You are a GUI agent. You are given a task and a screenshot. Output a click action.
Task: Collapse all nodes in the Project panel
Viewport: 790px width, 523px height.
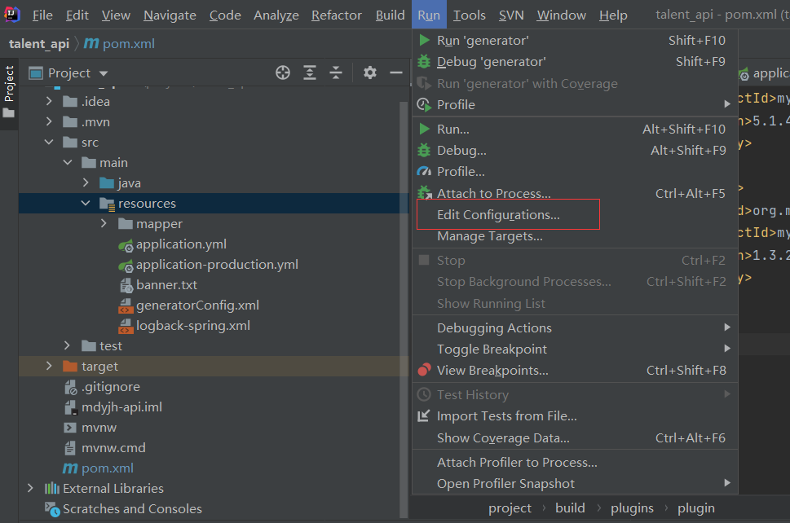click(336, 73)
